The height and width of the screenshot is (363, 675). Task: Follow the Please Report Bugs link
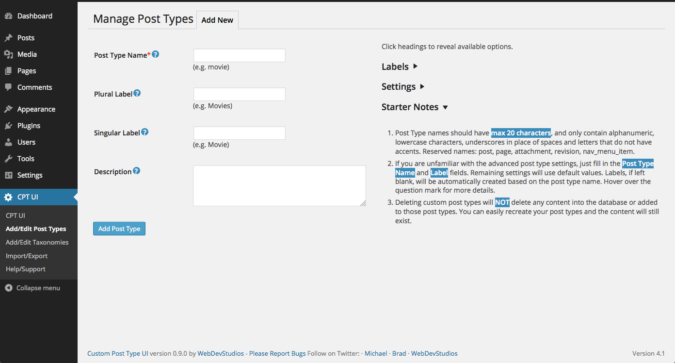(x=277, y=353)
